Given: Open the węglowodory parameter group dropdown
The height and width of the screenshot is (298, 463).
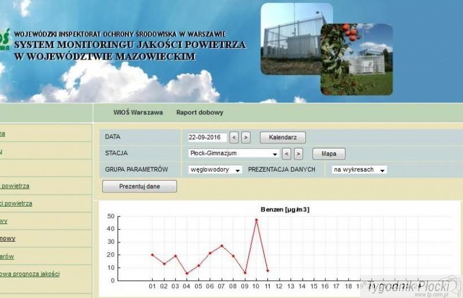Looking at the screenshot, I should tap(215, 170).
